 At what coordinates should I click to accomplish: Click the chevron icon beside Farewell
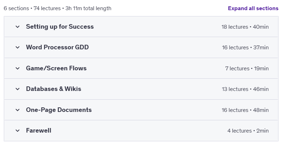(x=17, y=130)
